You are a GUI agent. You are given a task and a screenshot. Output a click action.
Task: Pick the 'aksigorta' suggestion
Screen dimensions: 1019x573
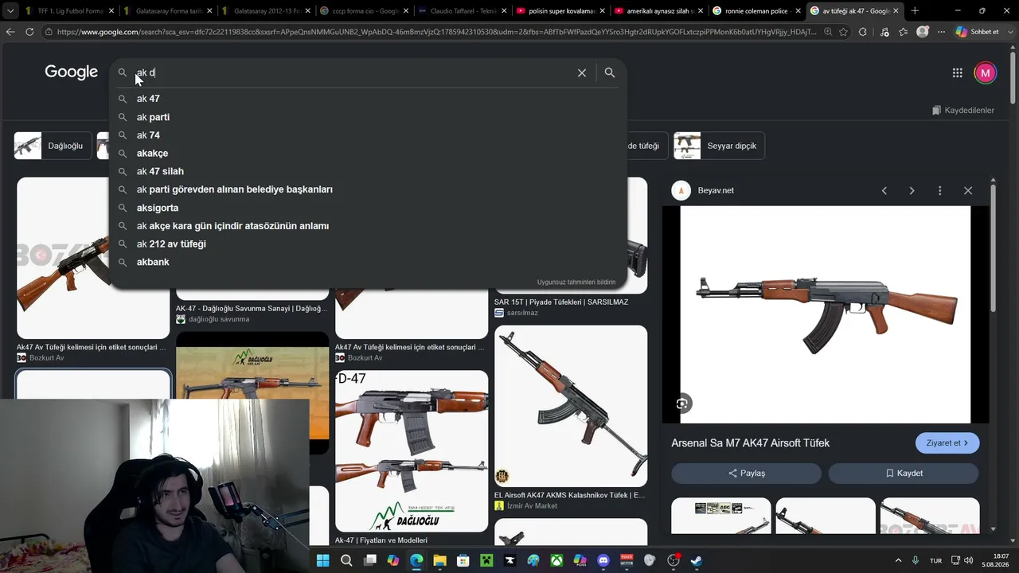pos(368,208)
